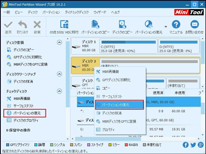Viewport: 206px width, 154px height.
Task: Open the ウィザード menu
Action: click(x=100, y=12)
